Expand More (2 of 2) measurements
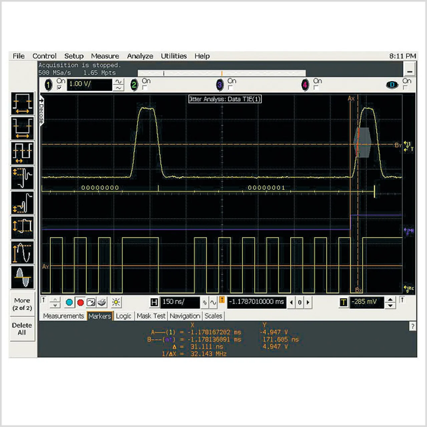Screen dimensions: 427x427 point(22,304)
